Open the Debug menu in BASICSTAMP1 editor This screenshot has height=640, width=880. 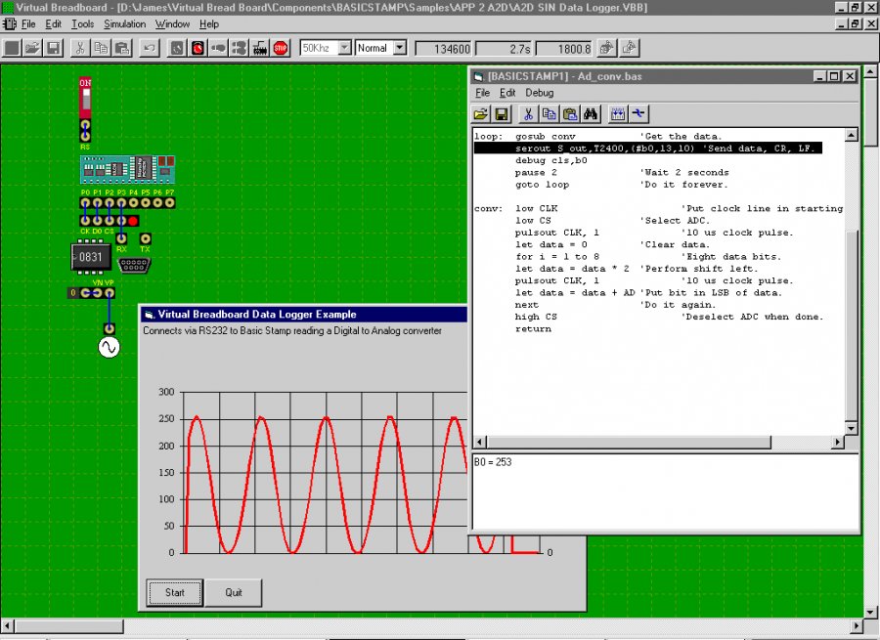pos(540,93)
